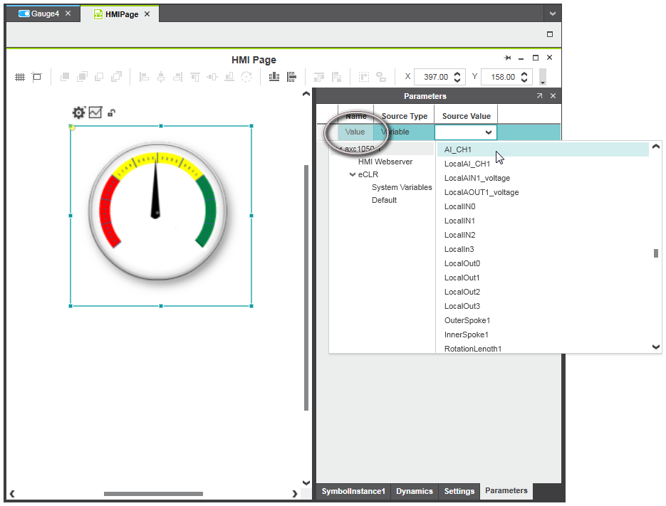Open the Source Value dropdown
Viewport: 666px width, 506px height.
coord(489,132)
